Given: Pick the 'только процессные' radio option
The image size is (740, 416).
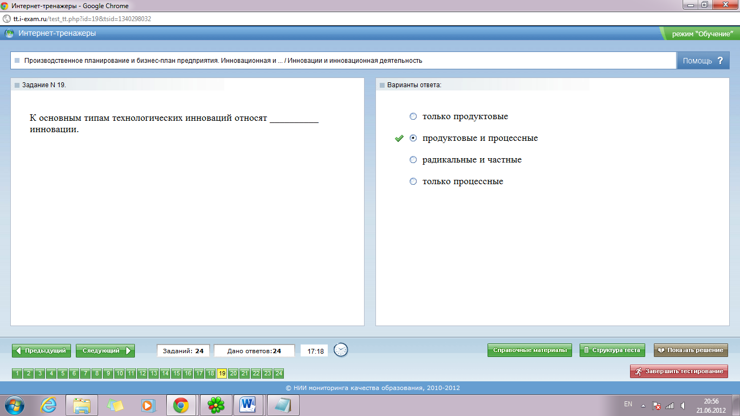Looking at the screenshot, I should click(413, 181).
